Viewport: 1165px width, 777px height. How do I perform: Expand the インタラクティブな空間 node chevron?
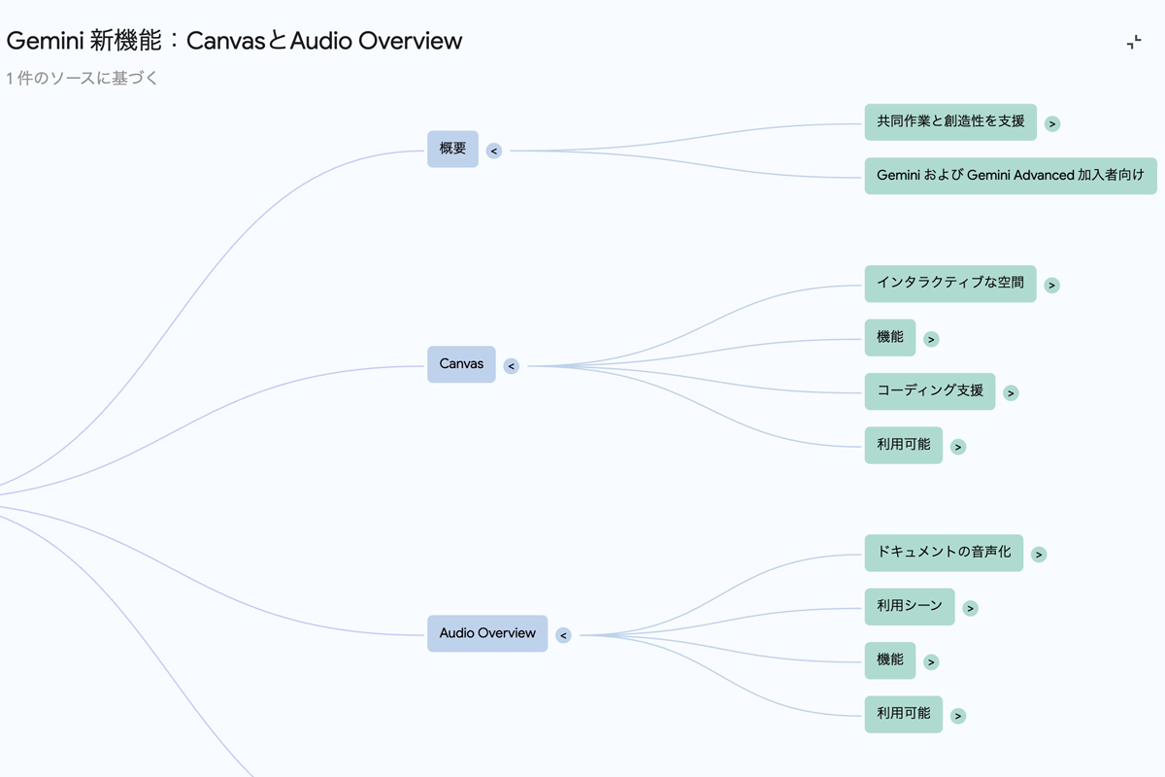(1052, 286)
